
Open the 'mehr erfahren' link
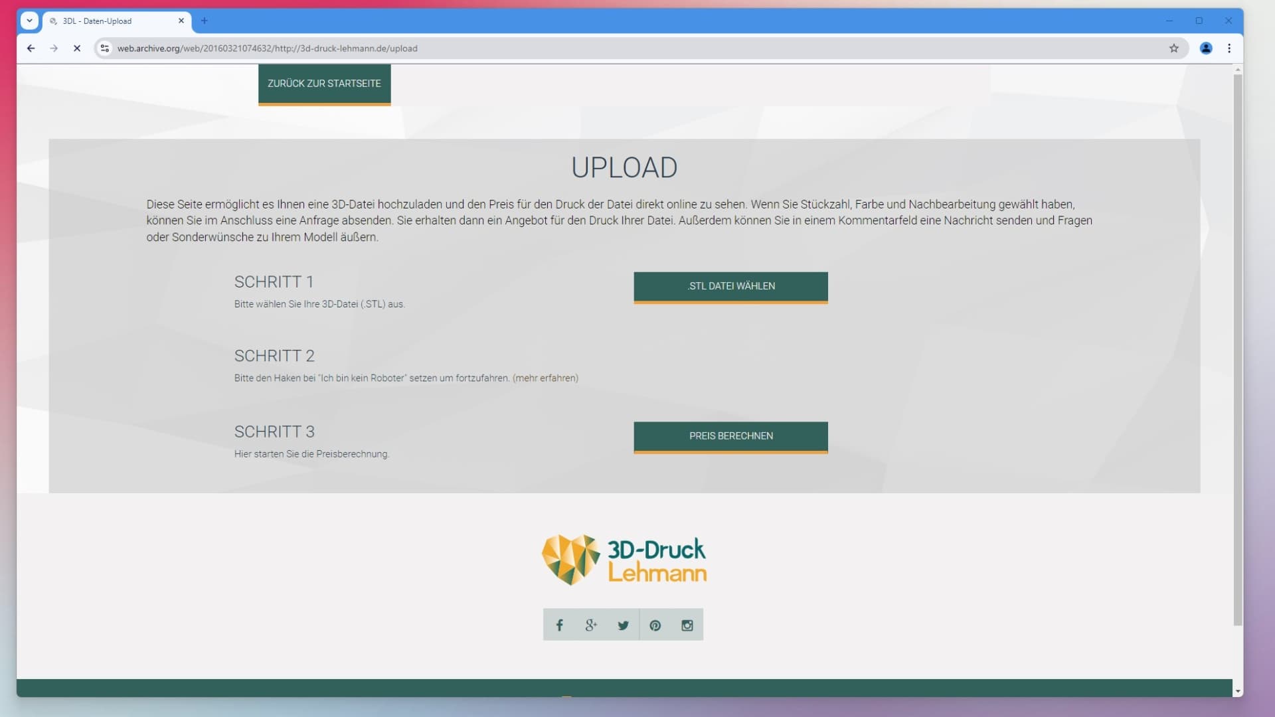click(545, 378)
